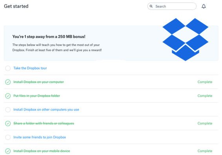
Task: Open the Take the Dropbox tour link
Action: click(x=30, y=68)
